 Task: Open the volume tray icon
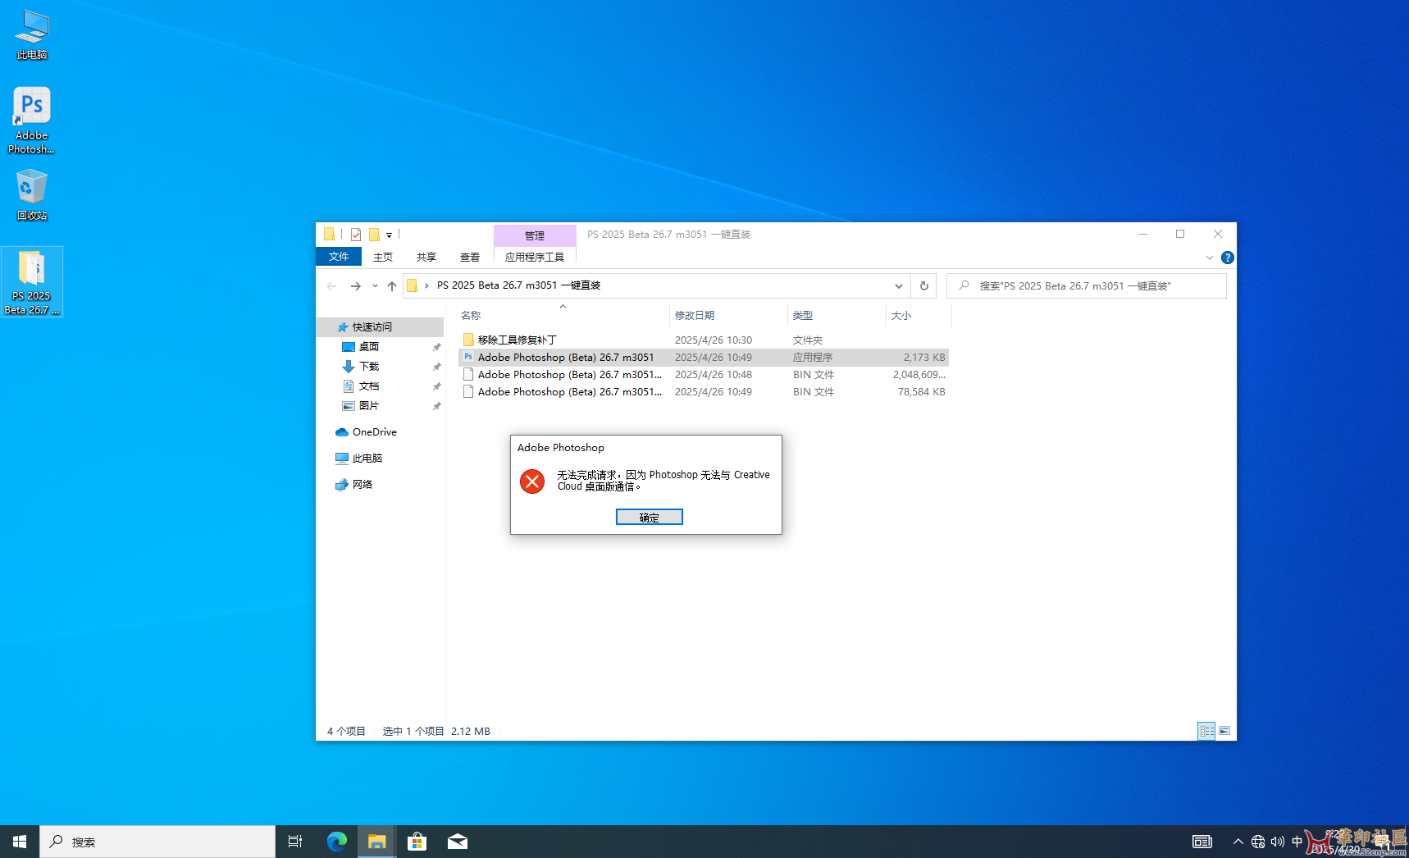[1278, 842]
